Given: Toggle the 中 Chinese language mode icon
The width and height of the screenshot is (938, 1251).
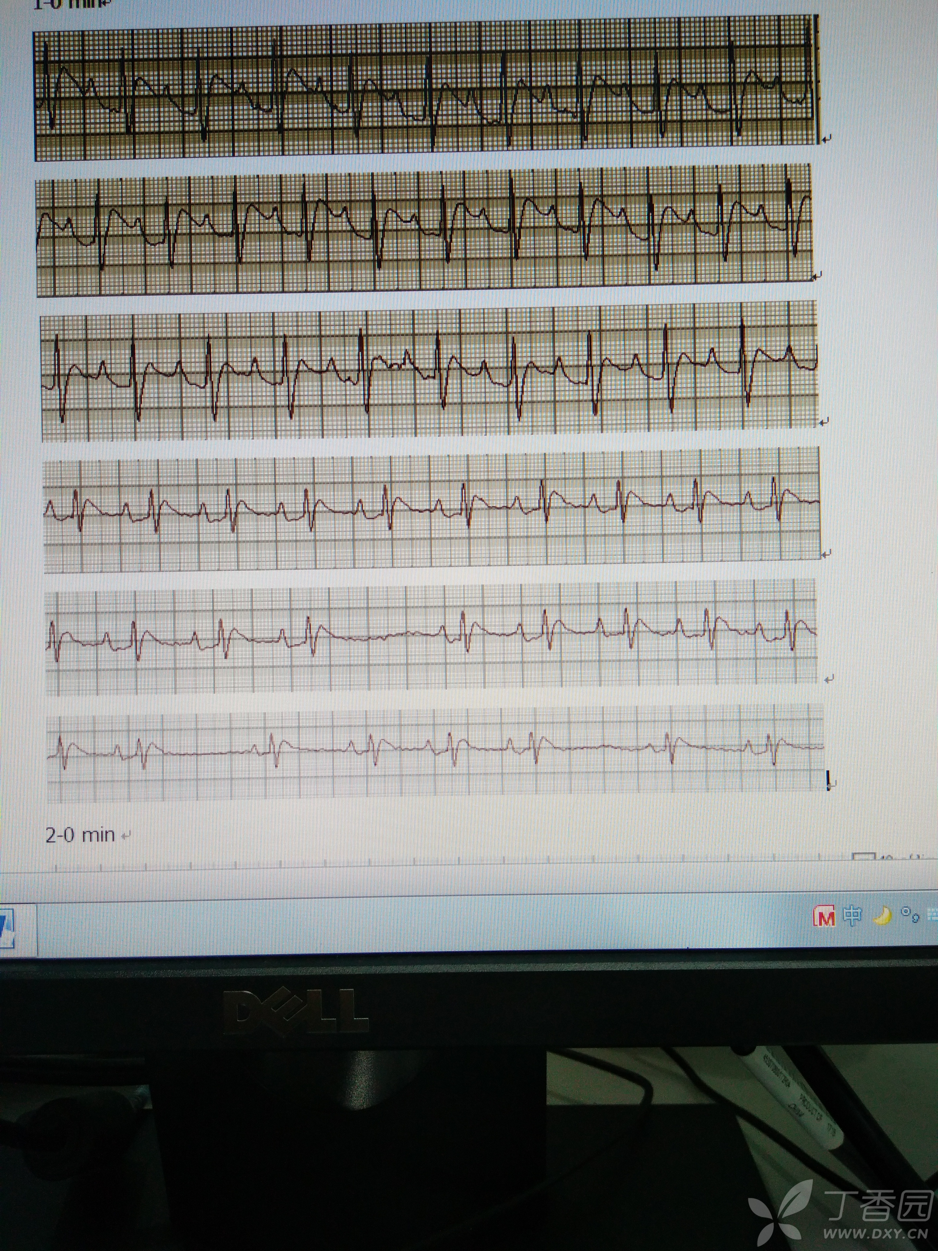Looking at the screenshot, I should [853, 916].
